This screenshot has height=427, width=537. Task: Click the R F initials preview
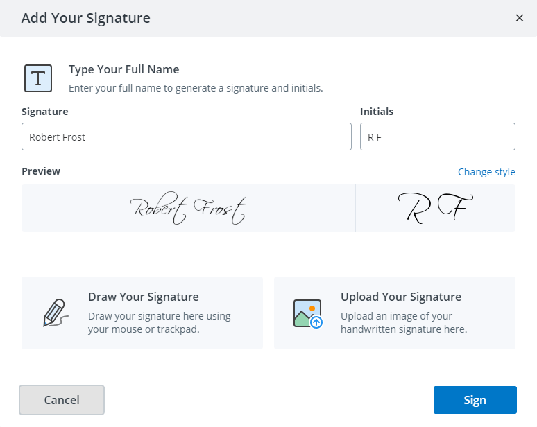pyautogui.click(x=436, y=208)
